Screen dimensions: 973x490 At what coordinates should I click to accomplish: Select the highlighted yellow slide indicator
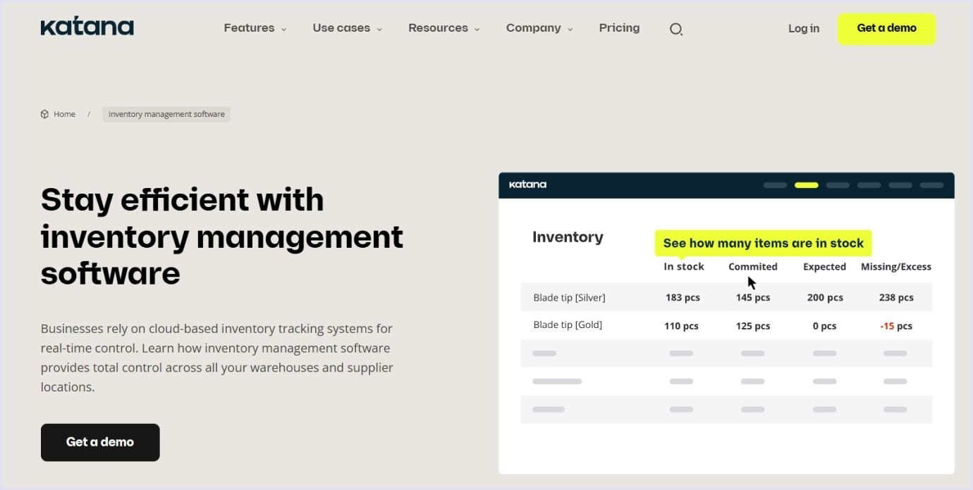click(806, 185)
